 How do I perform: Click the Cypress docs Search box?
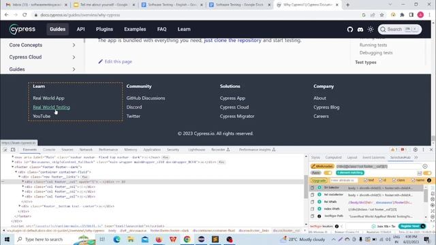[400, 29]
